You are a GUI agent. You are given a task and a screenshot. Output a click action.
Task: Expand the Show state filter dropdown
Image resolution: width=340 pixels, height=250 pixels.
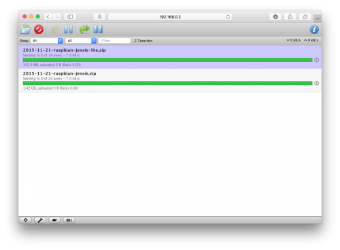pyautogui.click(x=47, y=41)
